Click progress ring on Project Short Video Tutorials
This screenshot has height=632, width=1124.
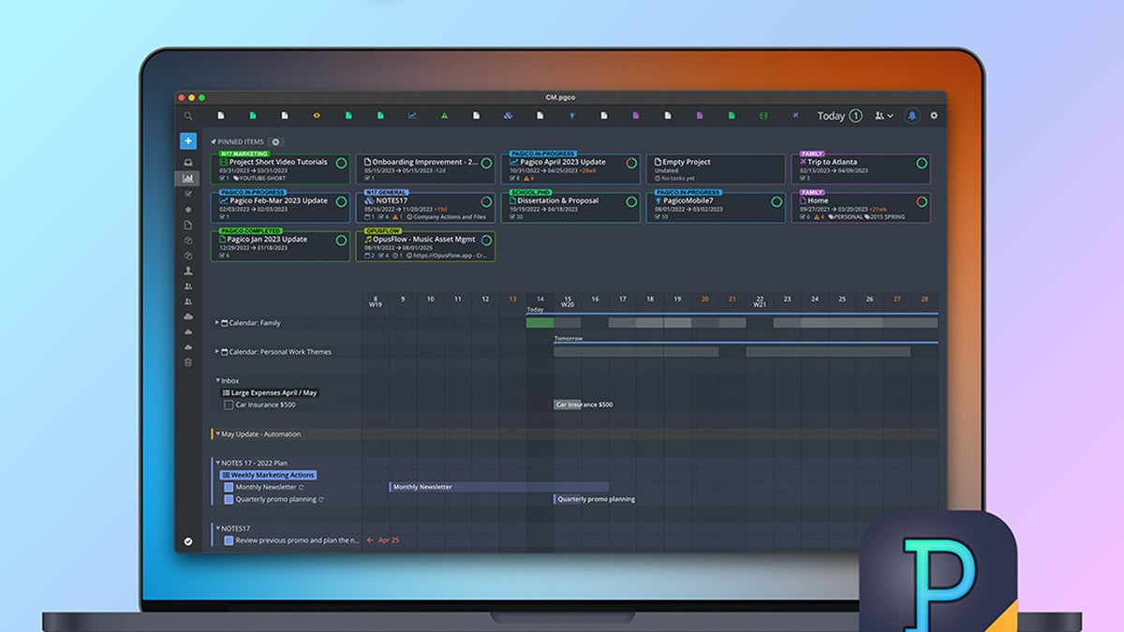point(341,163)
